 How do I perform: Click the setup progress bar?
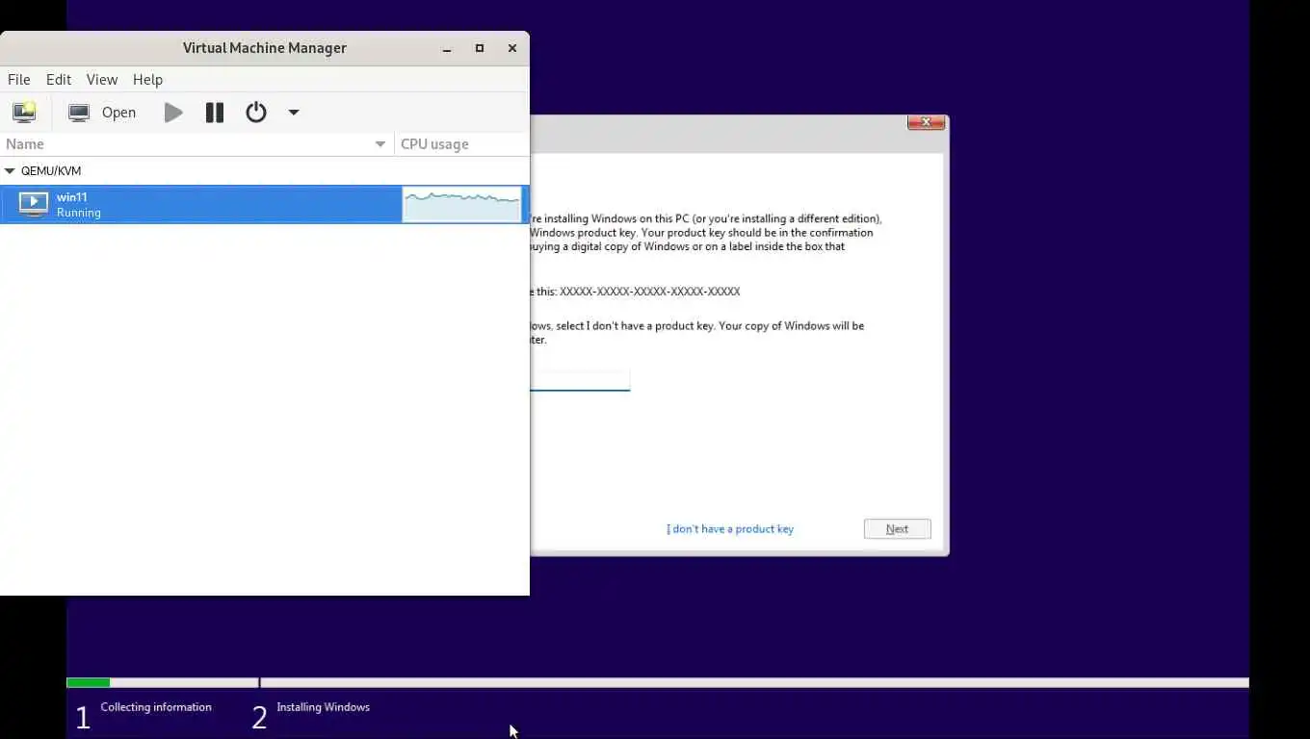[658, 683]
